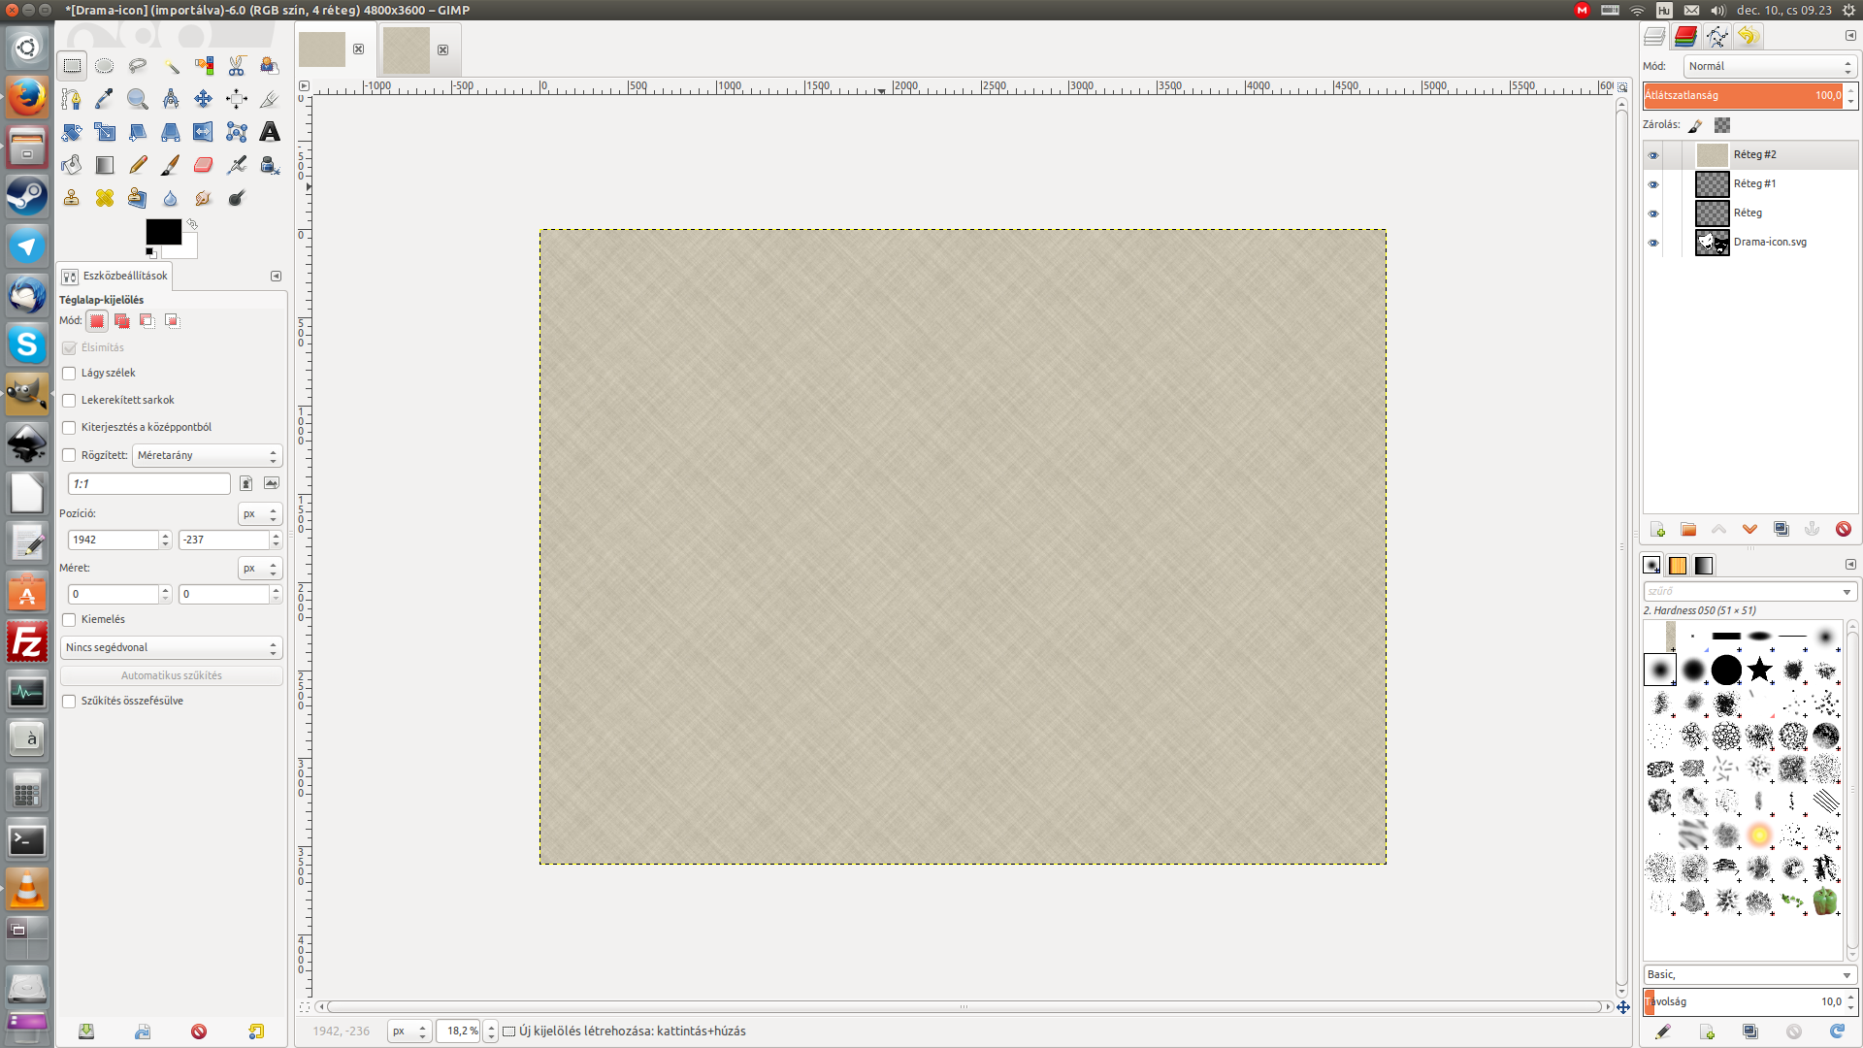Select the Blur/Sharpen drop tool
Screen dimensions: 1863x1048
tap(171, 198)
